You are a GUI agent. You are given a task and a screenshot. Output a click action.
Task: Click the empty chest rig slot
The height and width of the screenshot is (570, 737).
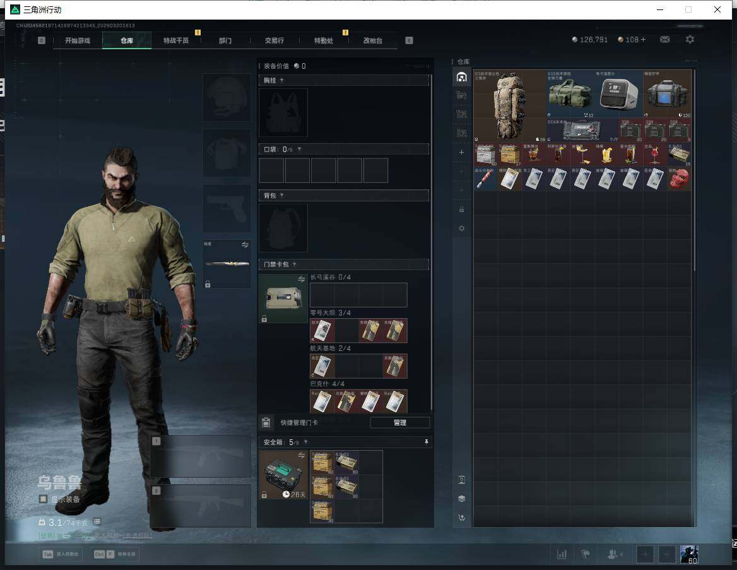(x=283, y=113)
